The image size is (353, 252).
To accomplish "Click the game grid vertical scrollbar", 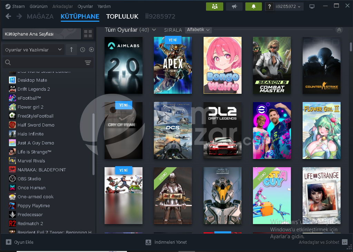I will click(x=351, y=47).
